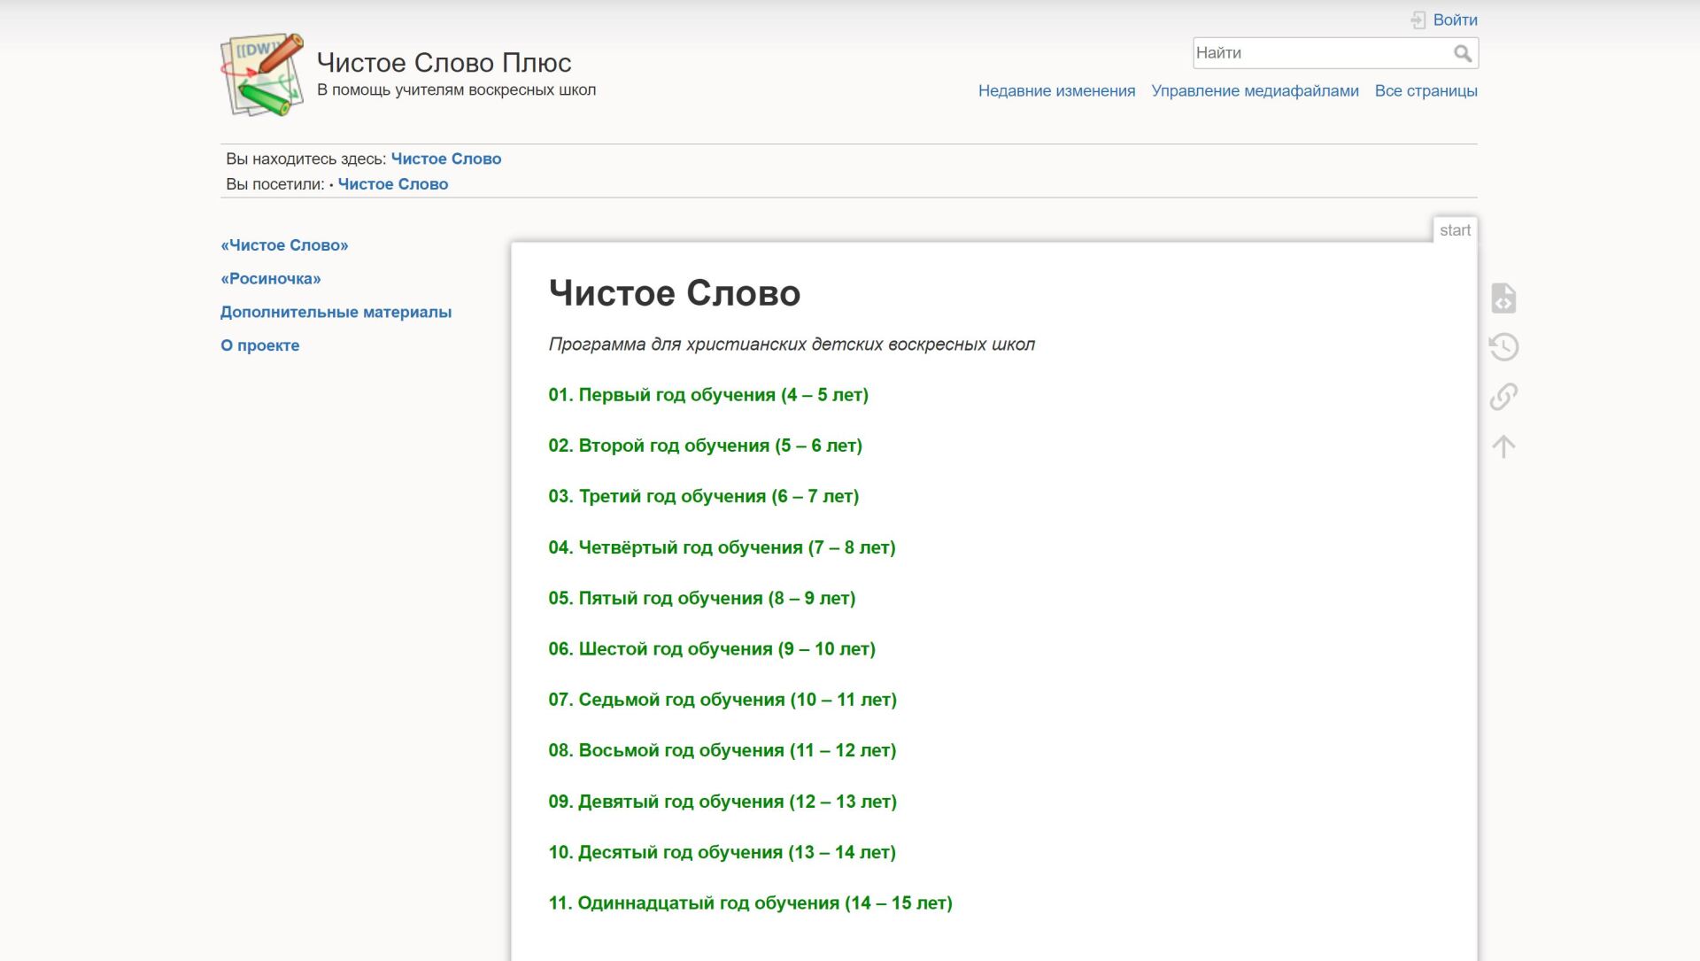Open 08. Восьмой год обучения link
Image resolution: width=1700 pixels, height=961 pixels.
(722, 750)
